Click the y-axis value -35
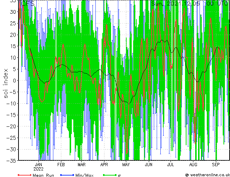 (x=11, y=161)
